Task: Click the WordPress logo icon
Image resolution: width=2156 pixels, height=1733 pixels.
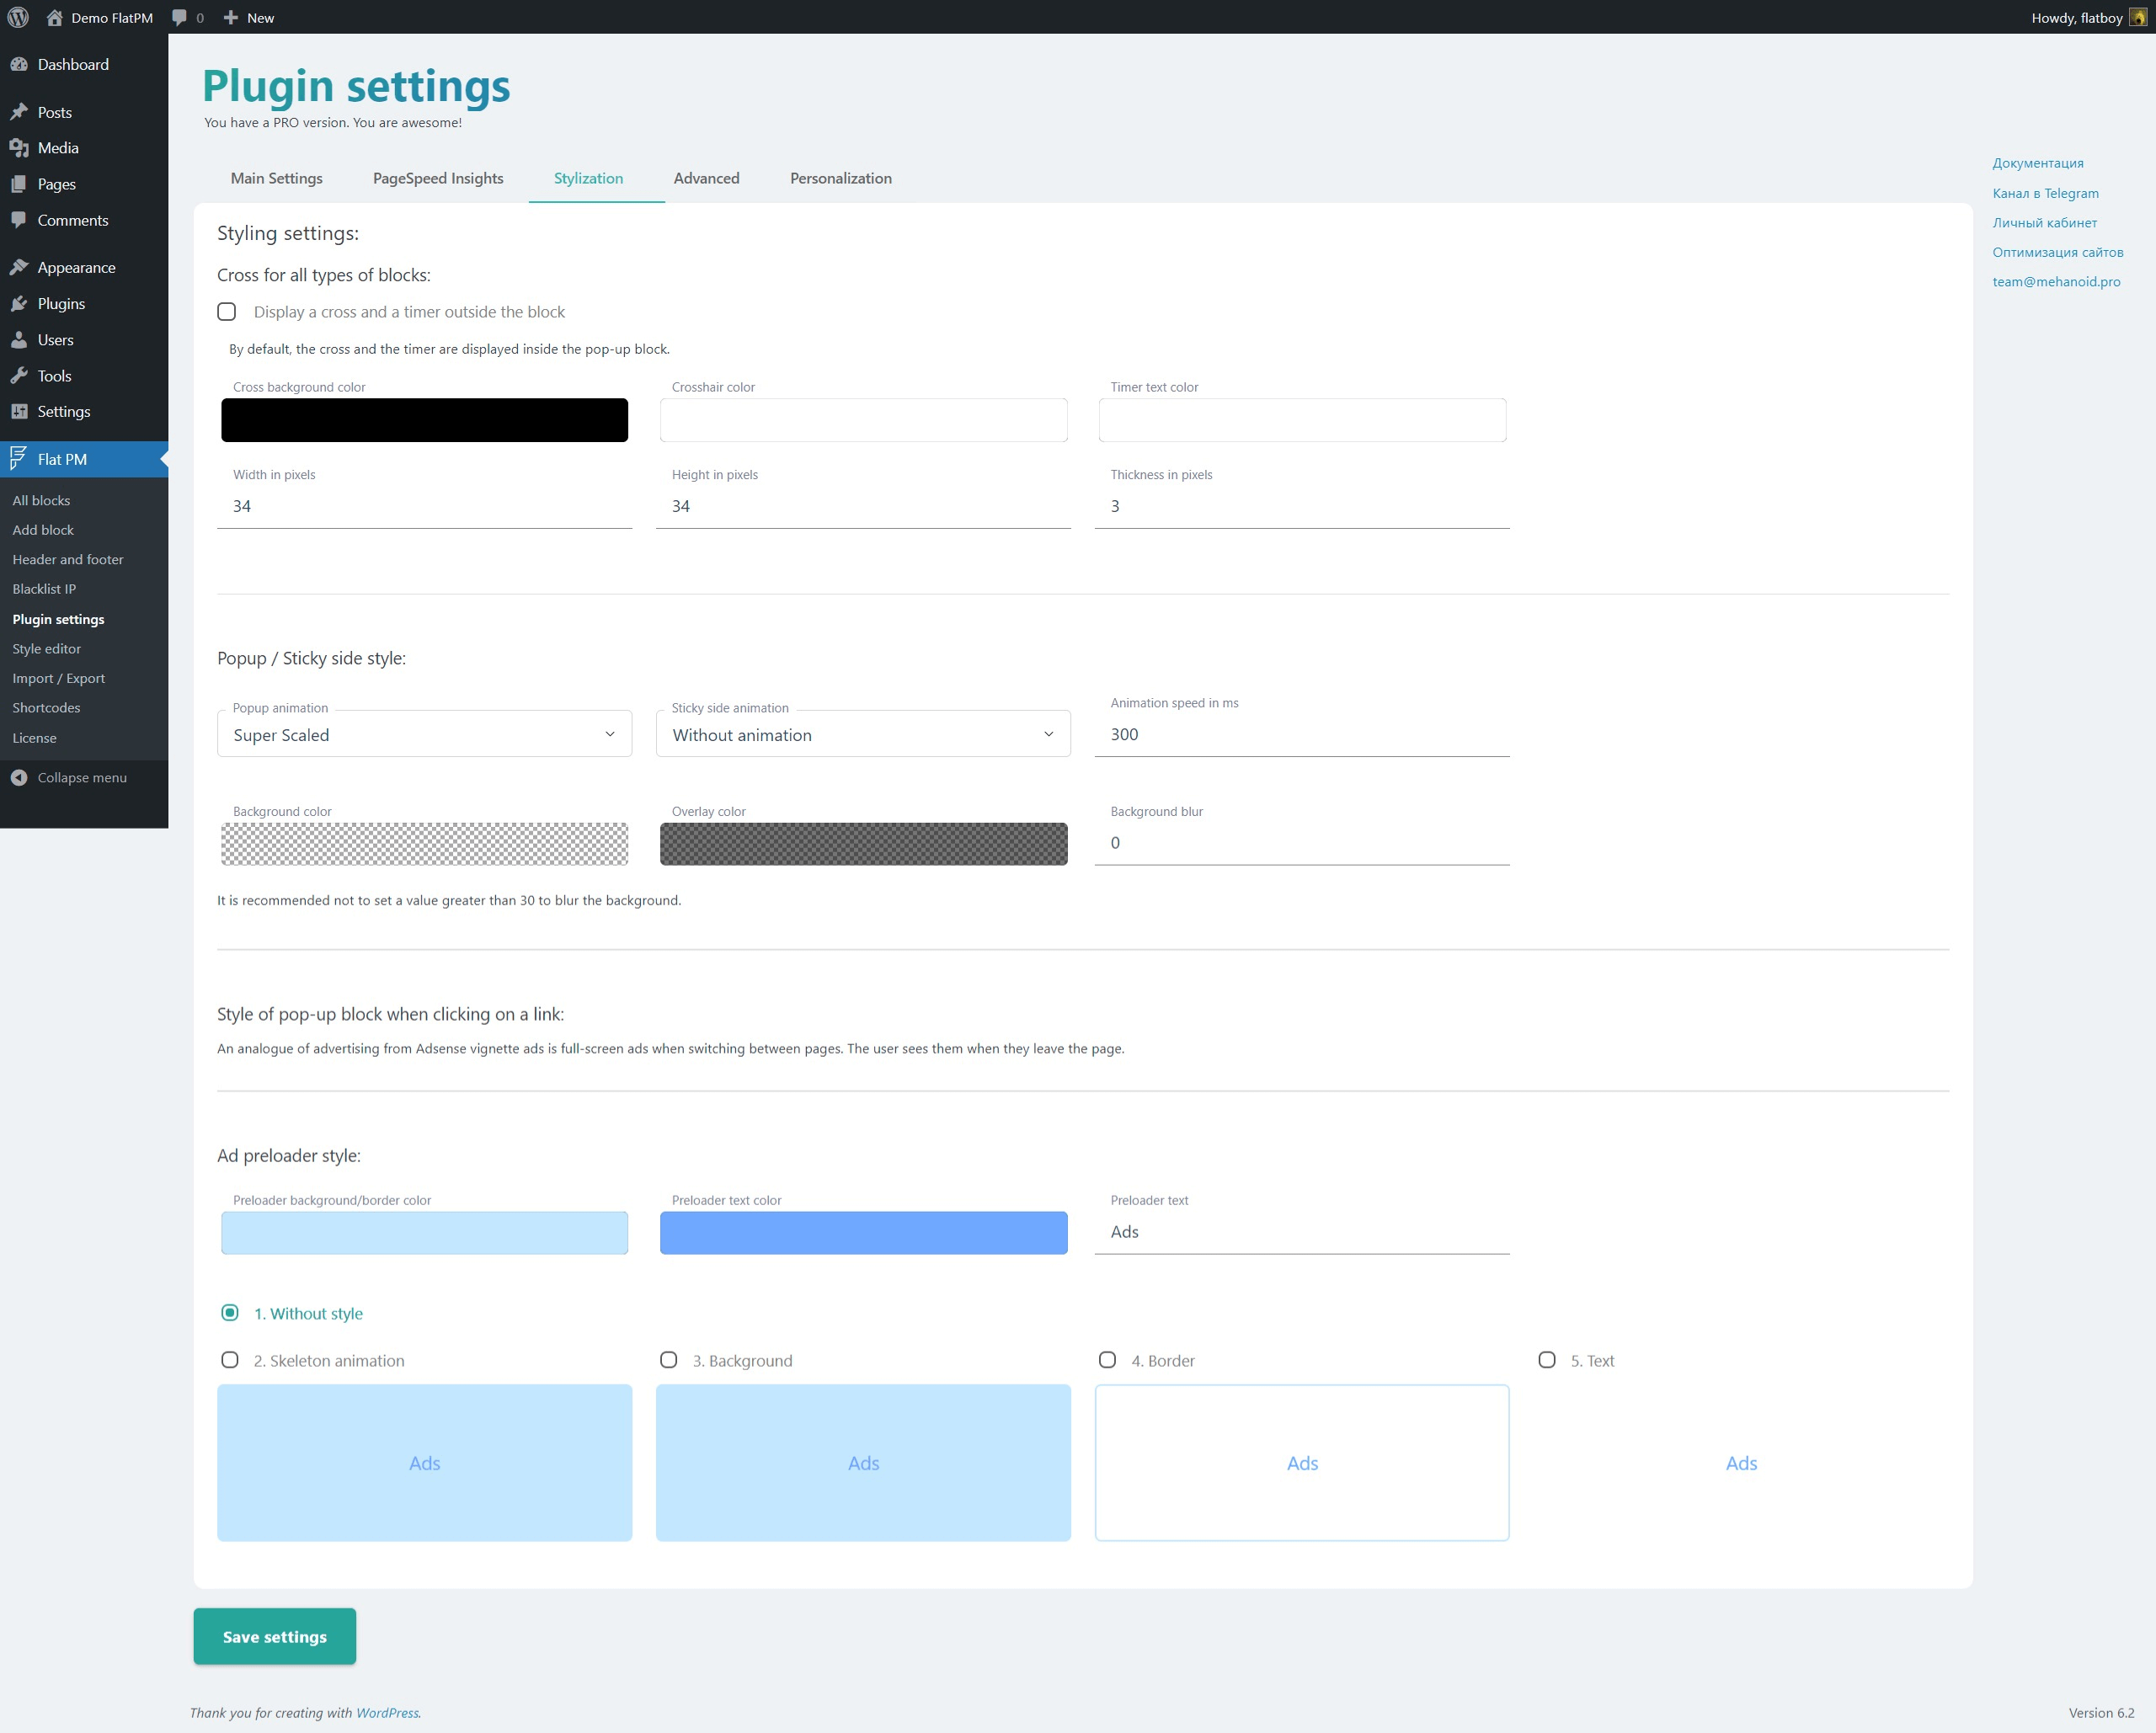Action: [18, 17]
